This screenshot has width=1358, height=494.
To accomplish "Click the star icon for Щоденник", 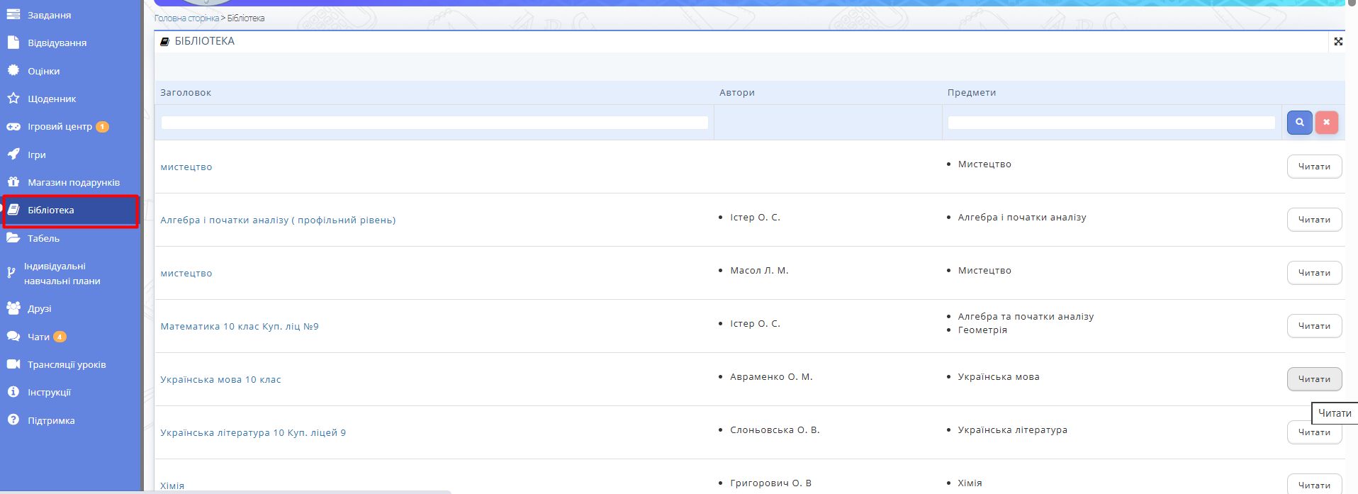I will (13, 99).
